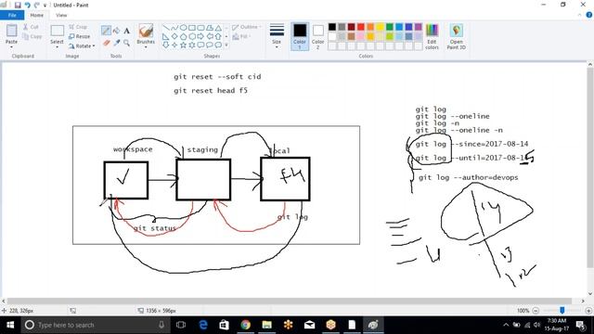Open the Rotate dropdown menu
This screenshot has width=594, height=334.
pyautogui.click(x=82, y=45)
